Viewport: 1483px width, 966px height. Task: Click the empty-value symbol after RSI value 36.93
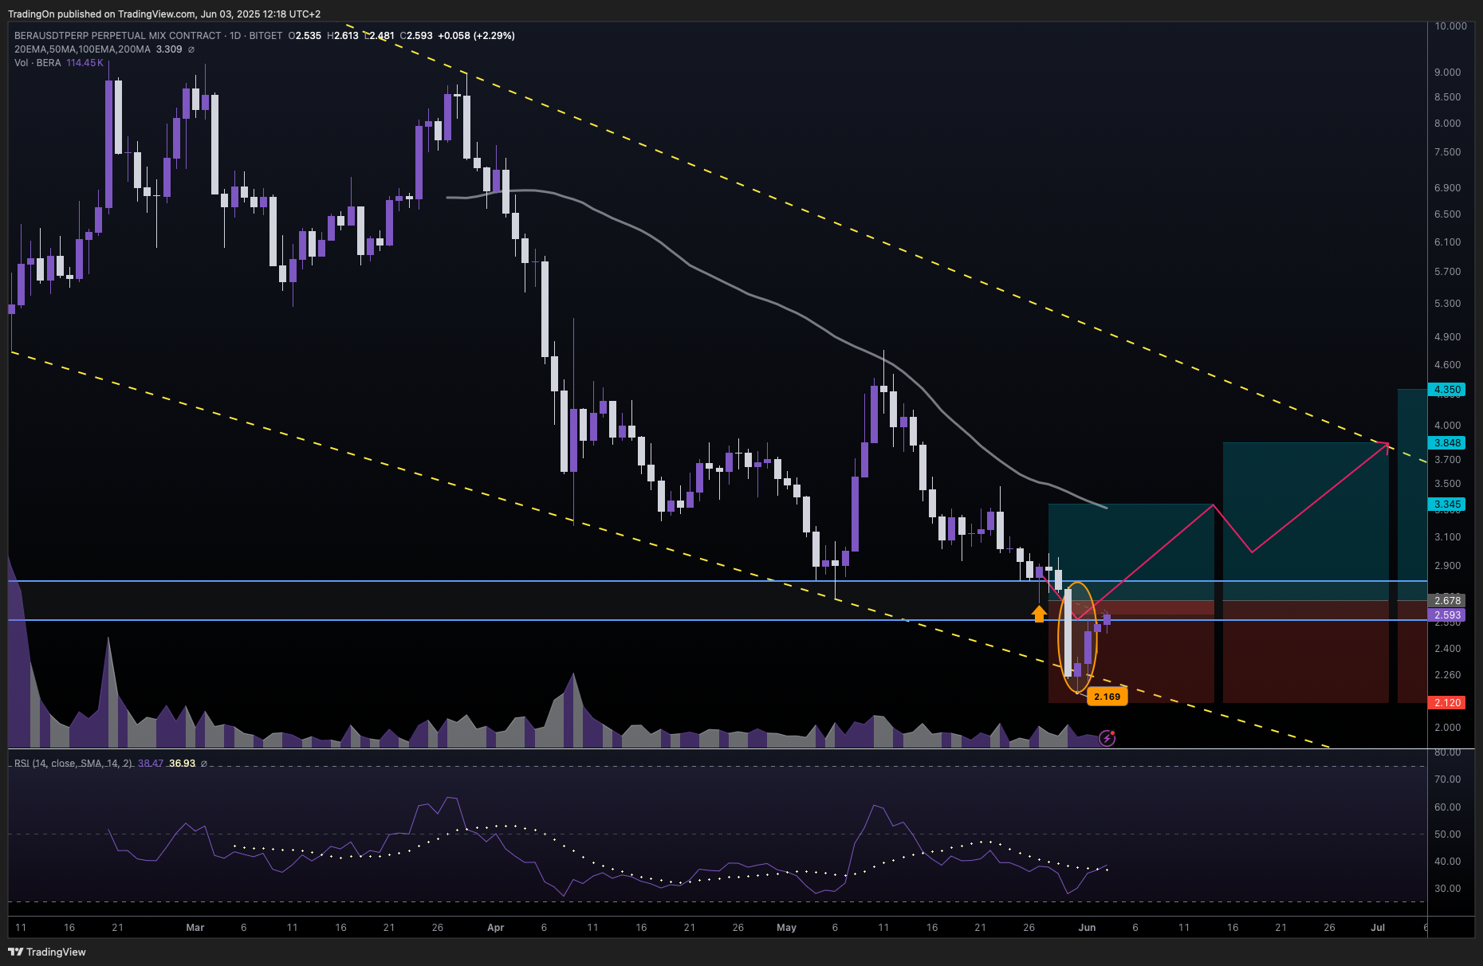(204, 764)
